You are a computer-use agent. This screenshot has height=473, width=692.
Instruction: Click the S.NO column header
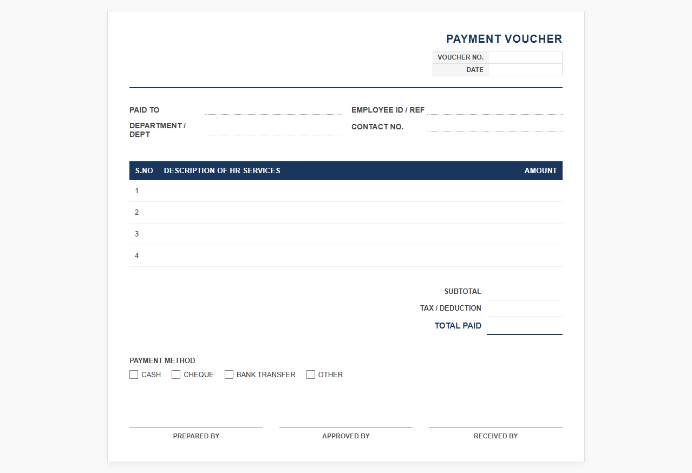tap(144, 170)
